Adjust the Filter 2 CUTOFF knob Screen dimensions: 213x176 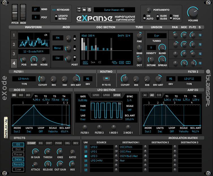pyautogui.click(x=125, y=79)
